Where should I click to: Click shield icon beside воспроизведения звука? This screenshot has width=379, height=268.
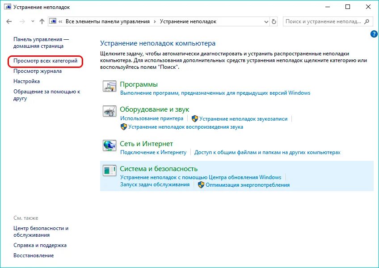(124, 127)
